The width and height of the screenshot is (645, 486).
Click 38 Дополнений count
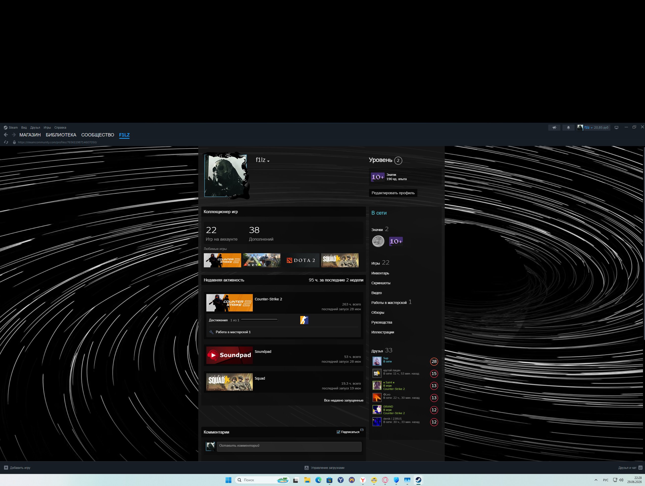(261, 234)
